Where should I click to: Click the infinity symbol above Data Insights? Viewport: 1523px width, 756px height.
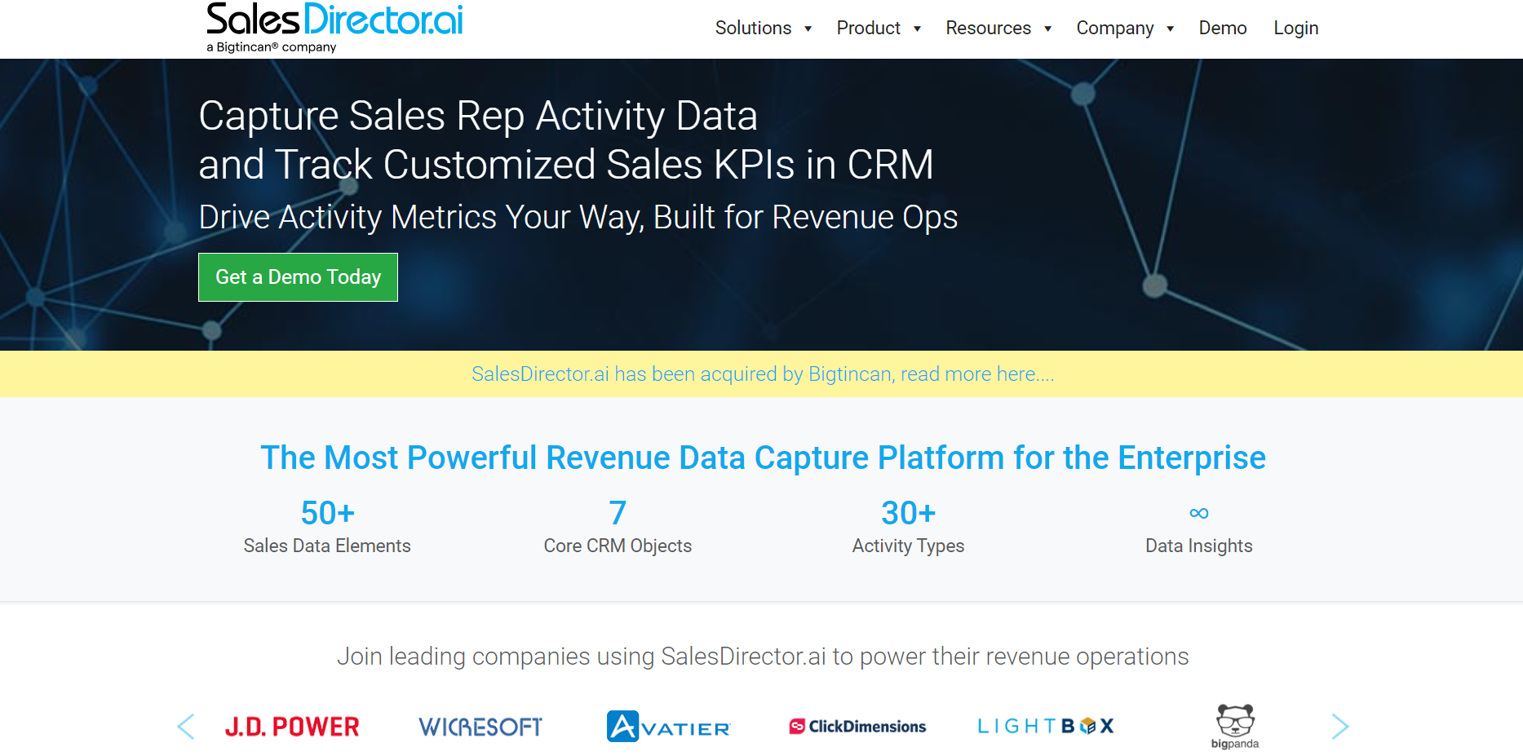1198,513
